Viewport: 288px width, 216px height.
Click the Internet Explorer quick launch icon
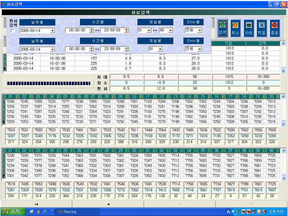click(45, 212)
